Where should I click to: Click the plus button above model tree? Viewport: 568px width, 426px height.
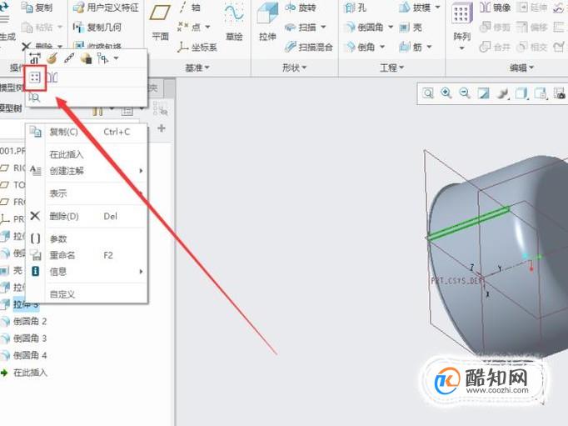162,128
